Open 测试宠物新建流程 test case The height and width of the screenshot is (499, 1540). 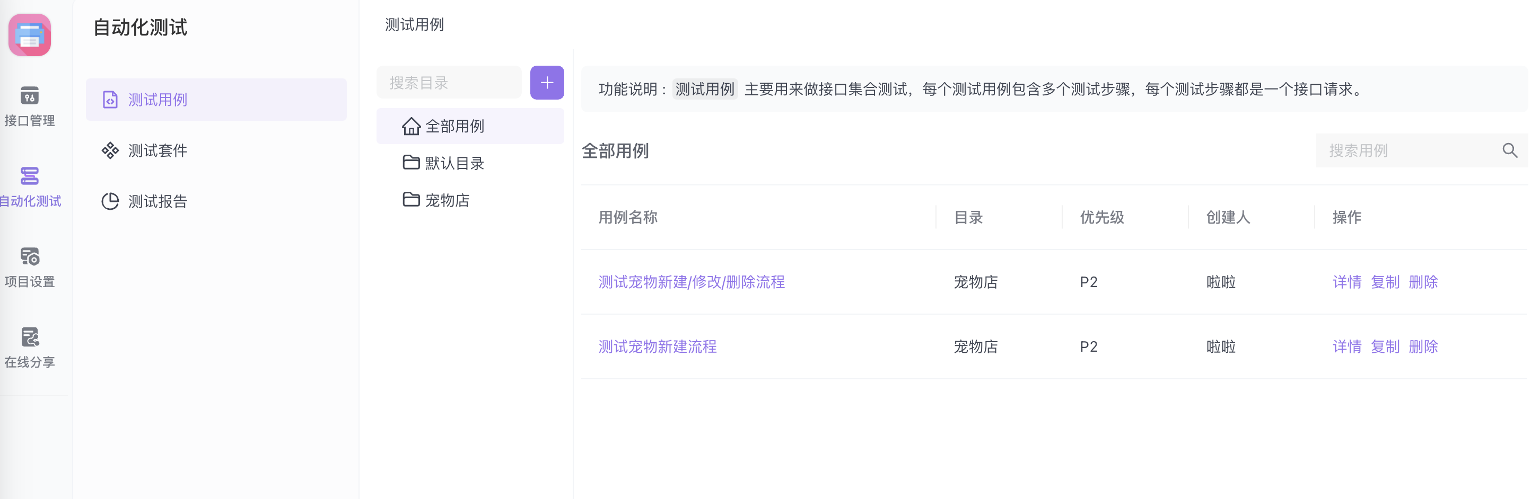click(x=656, y=346)
